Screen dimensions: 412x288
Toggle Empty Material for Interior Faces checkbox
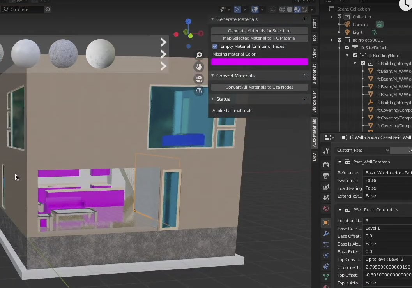(215, 46)
